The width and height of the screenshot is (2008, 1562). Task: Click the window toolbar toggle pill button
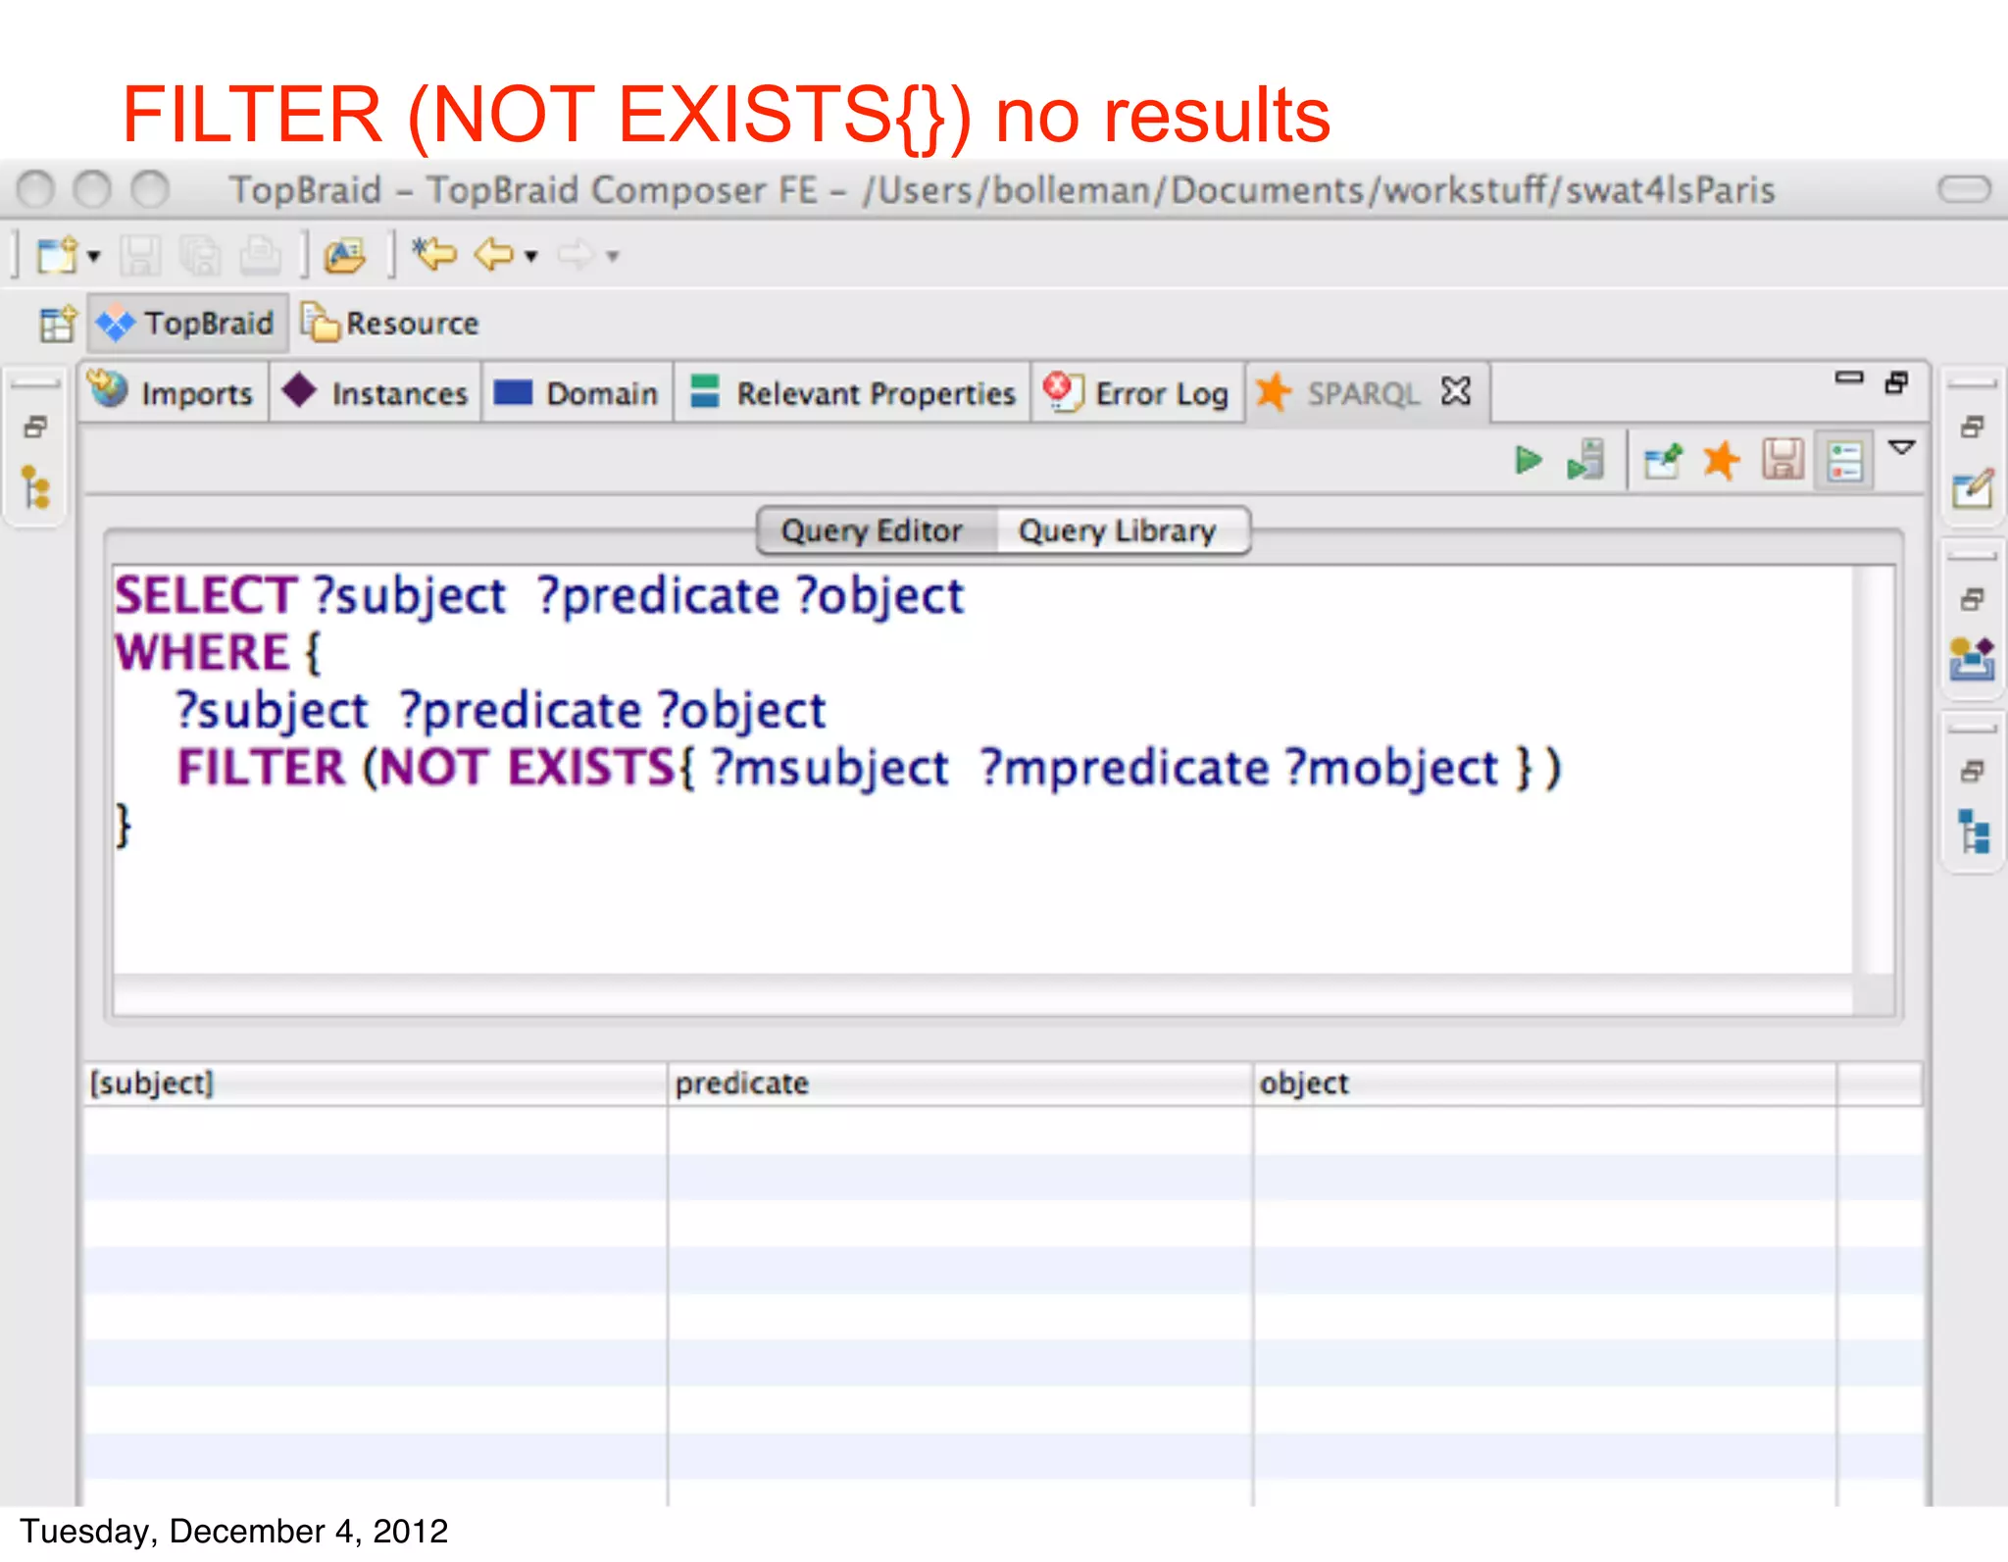tap(1964, 188)
